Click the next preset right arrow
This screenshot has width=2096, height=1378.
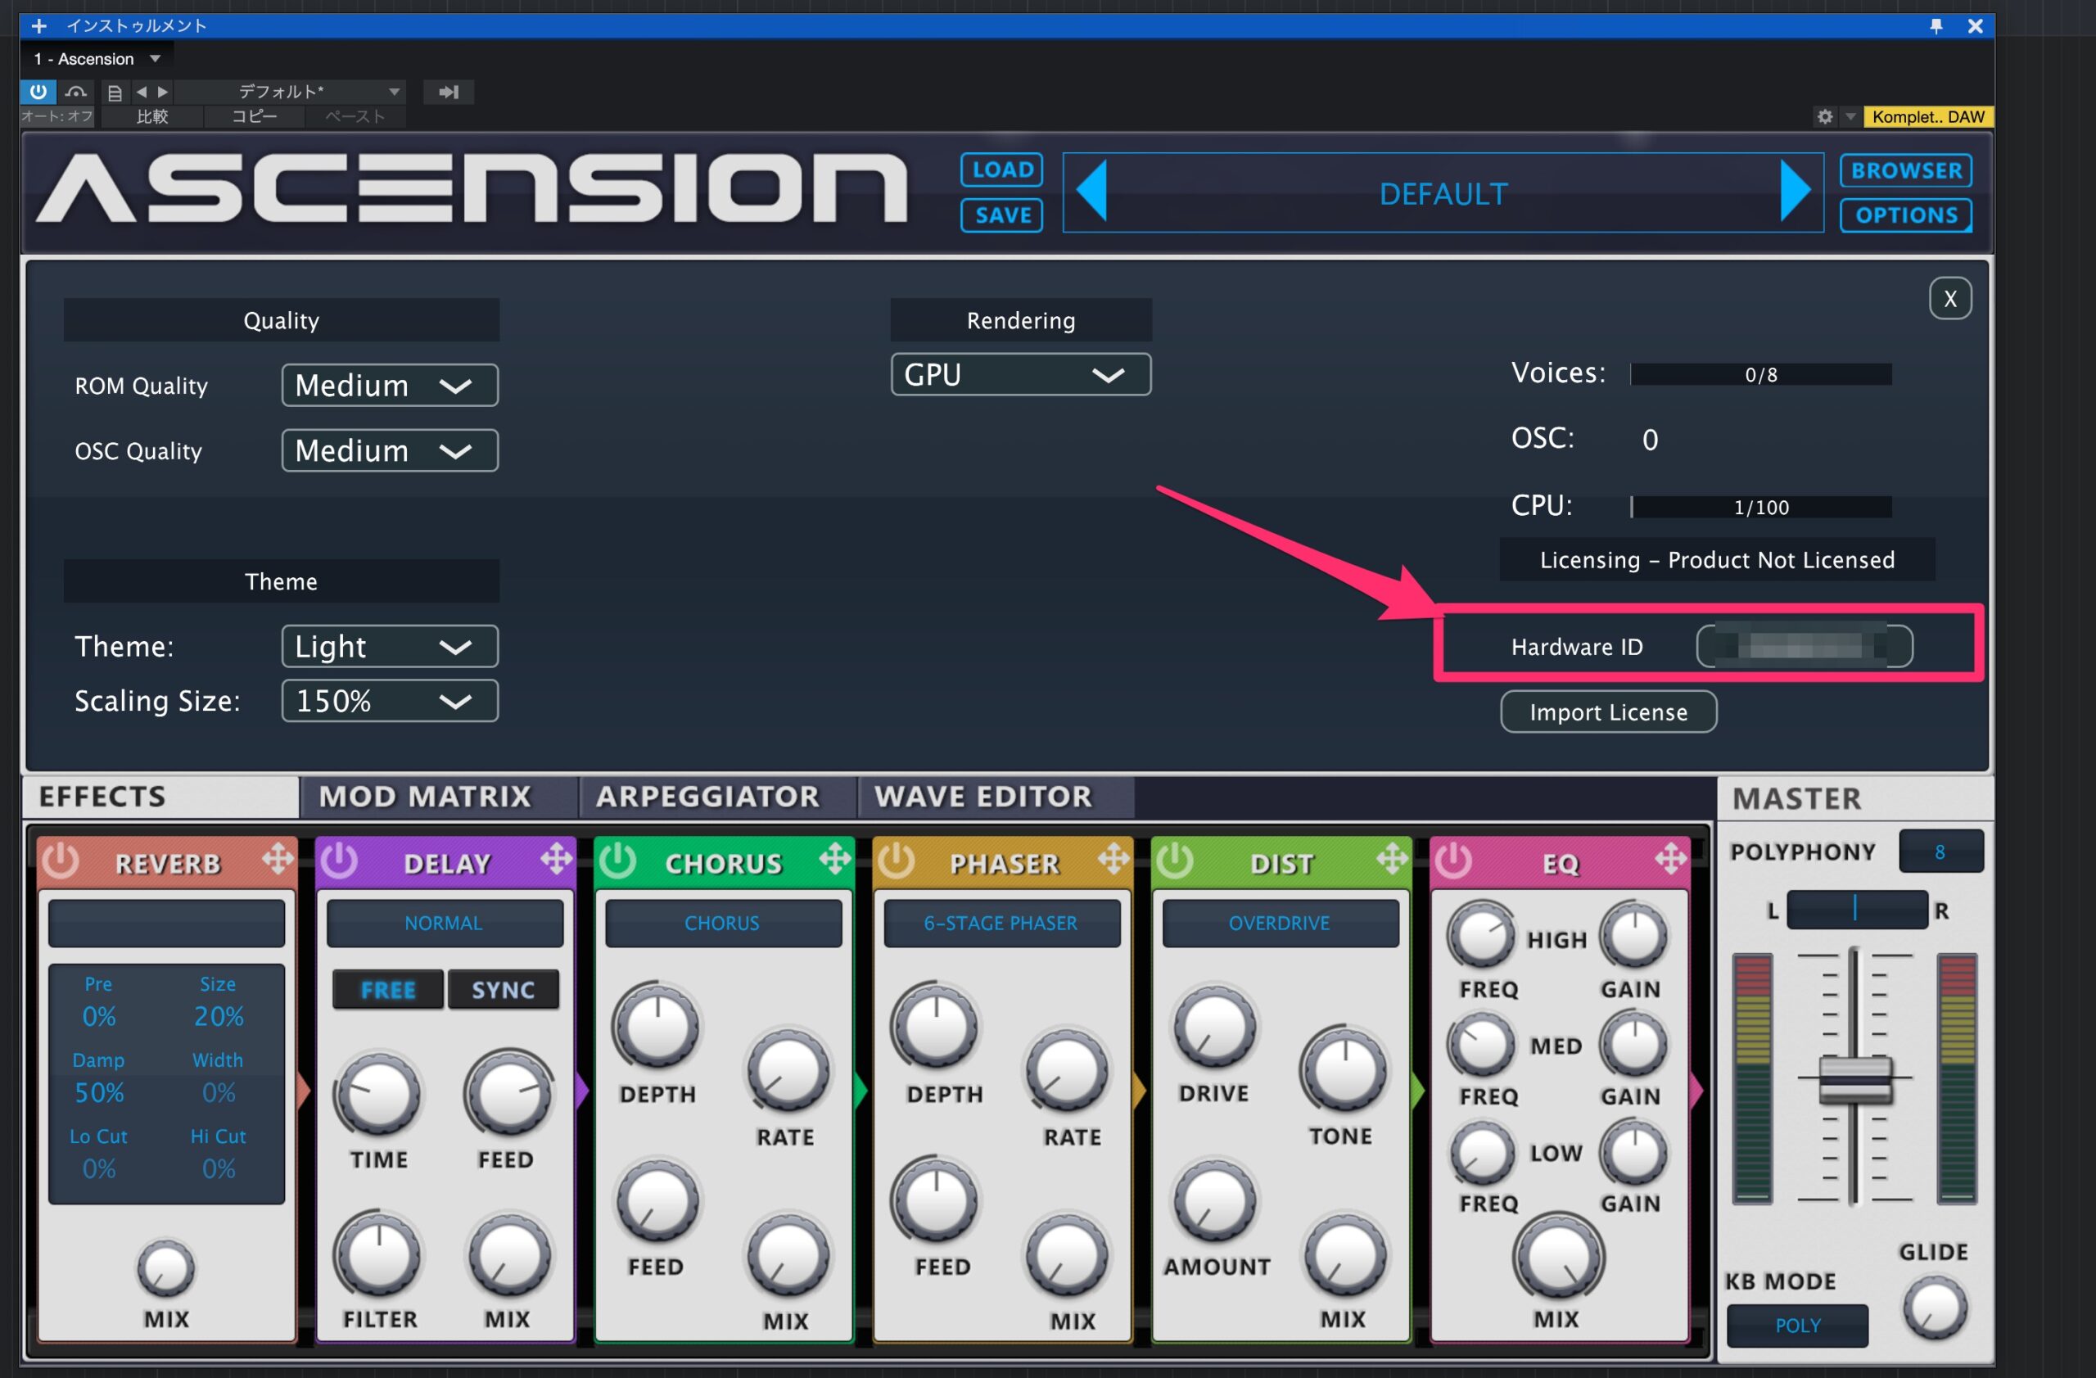[x=1794, y=191]
